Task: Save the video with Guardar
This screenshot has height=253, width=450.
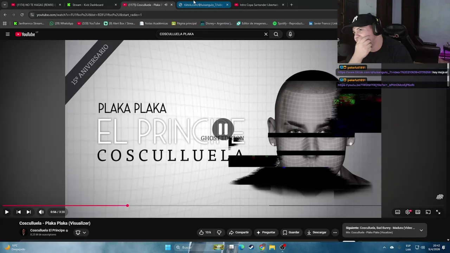Action: [291, 232]
